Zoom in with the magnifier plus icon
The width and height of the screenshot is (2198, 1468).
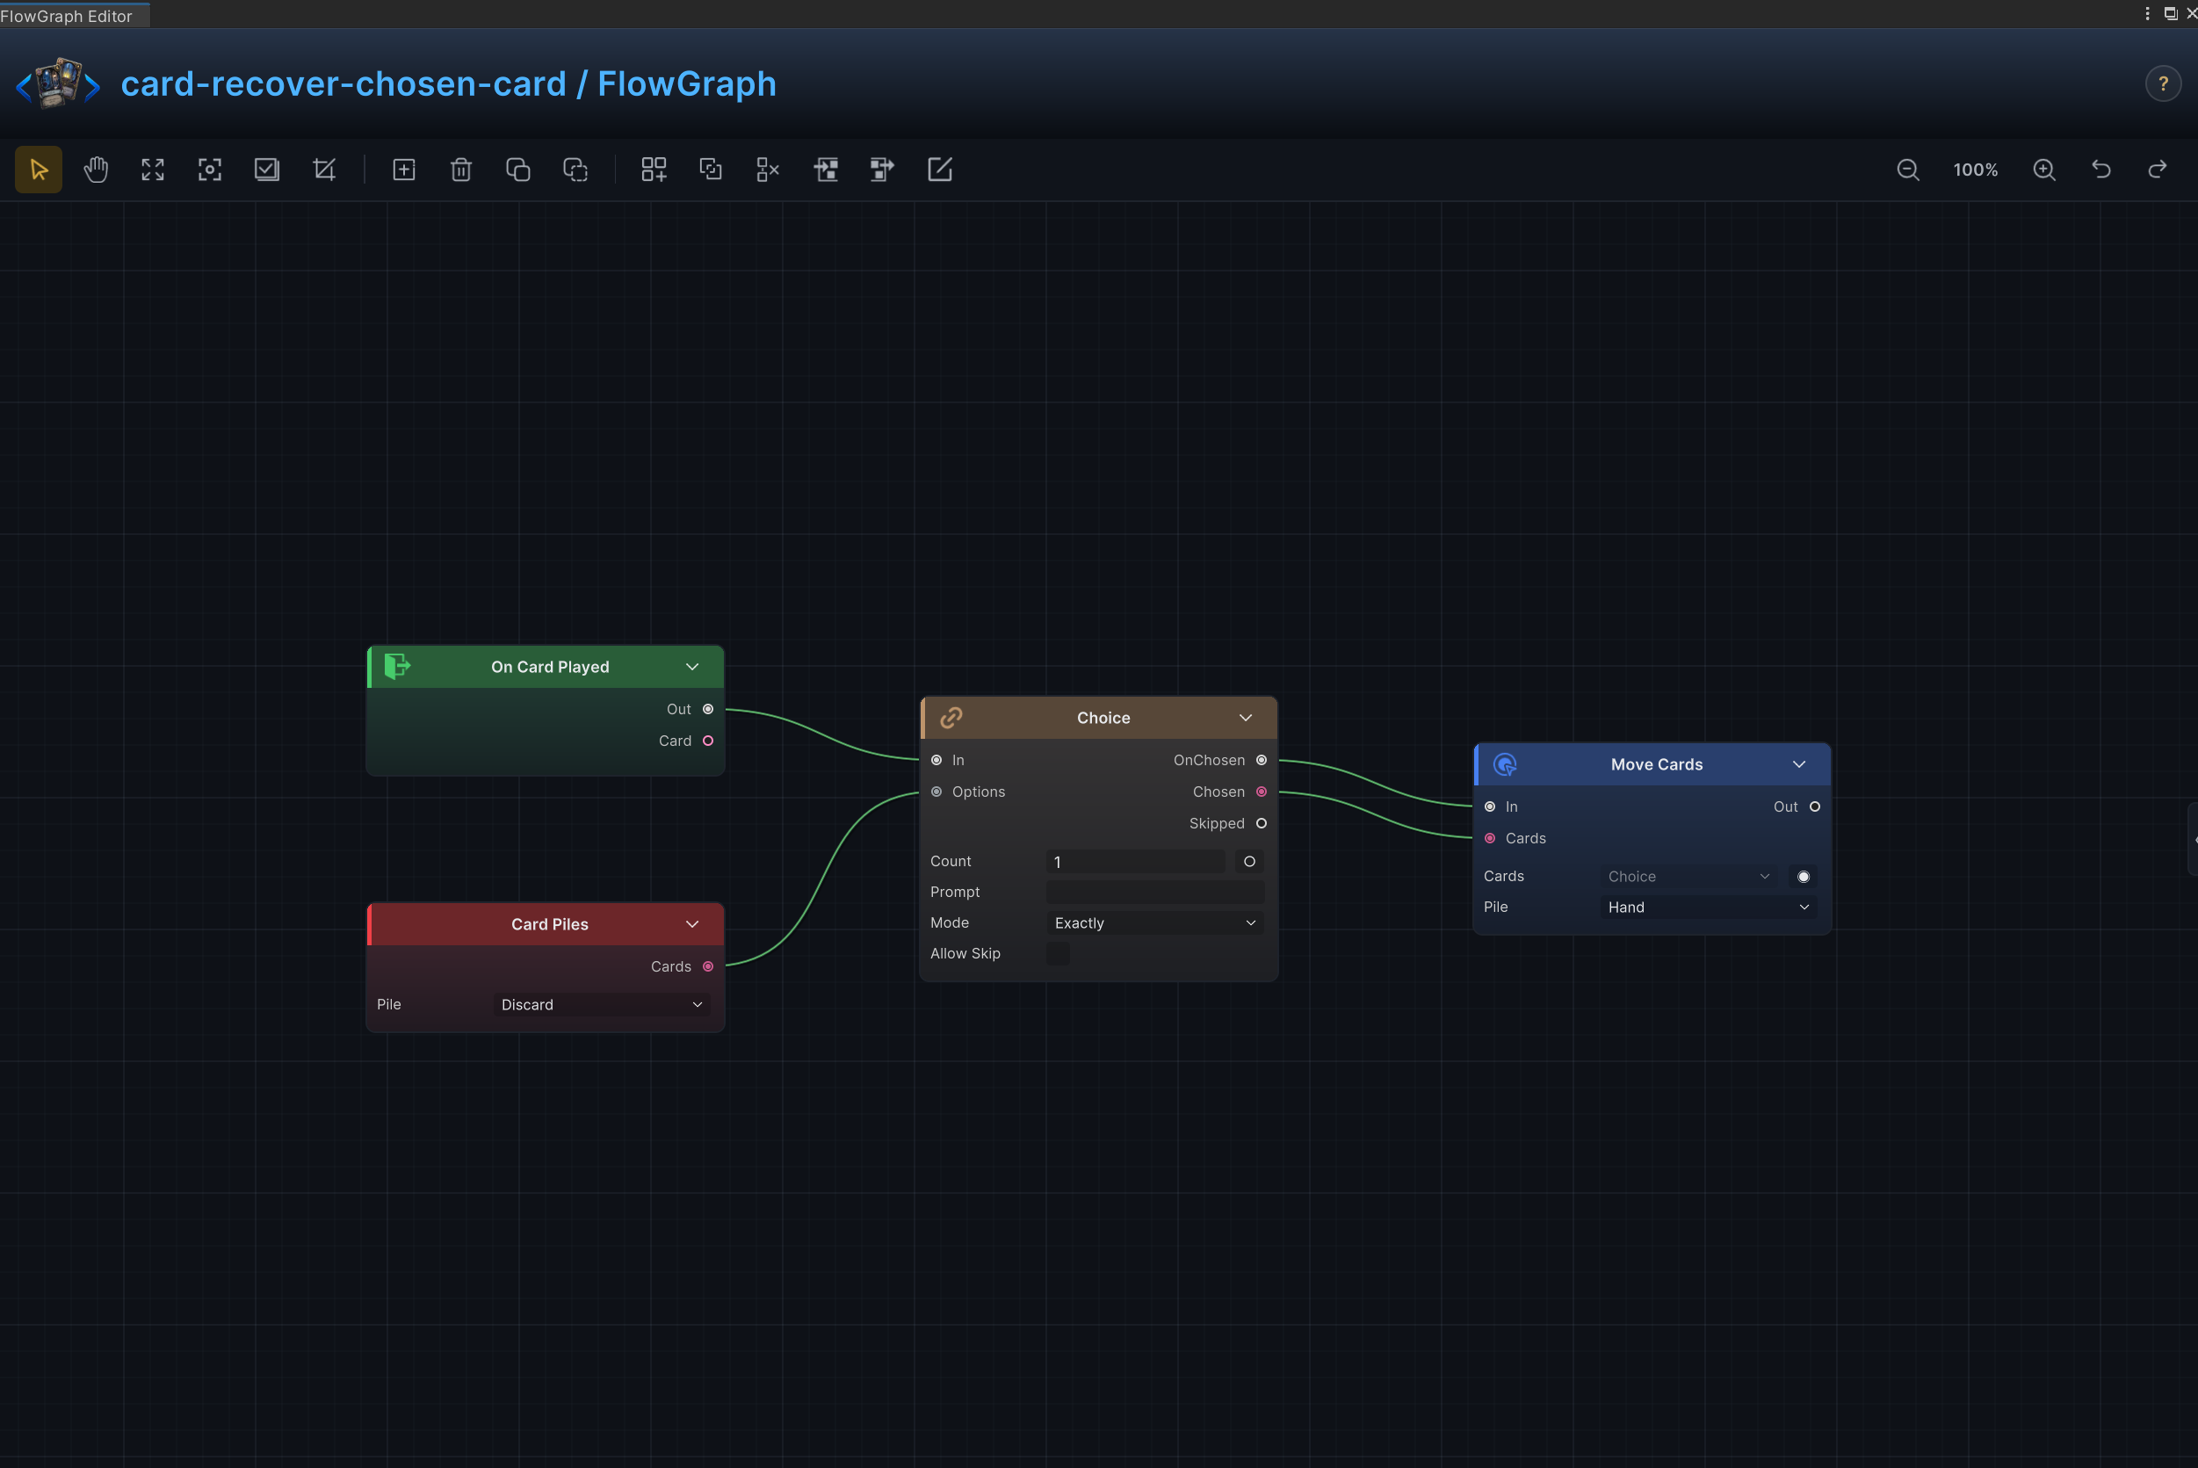(x=2044, y=170)
